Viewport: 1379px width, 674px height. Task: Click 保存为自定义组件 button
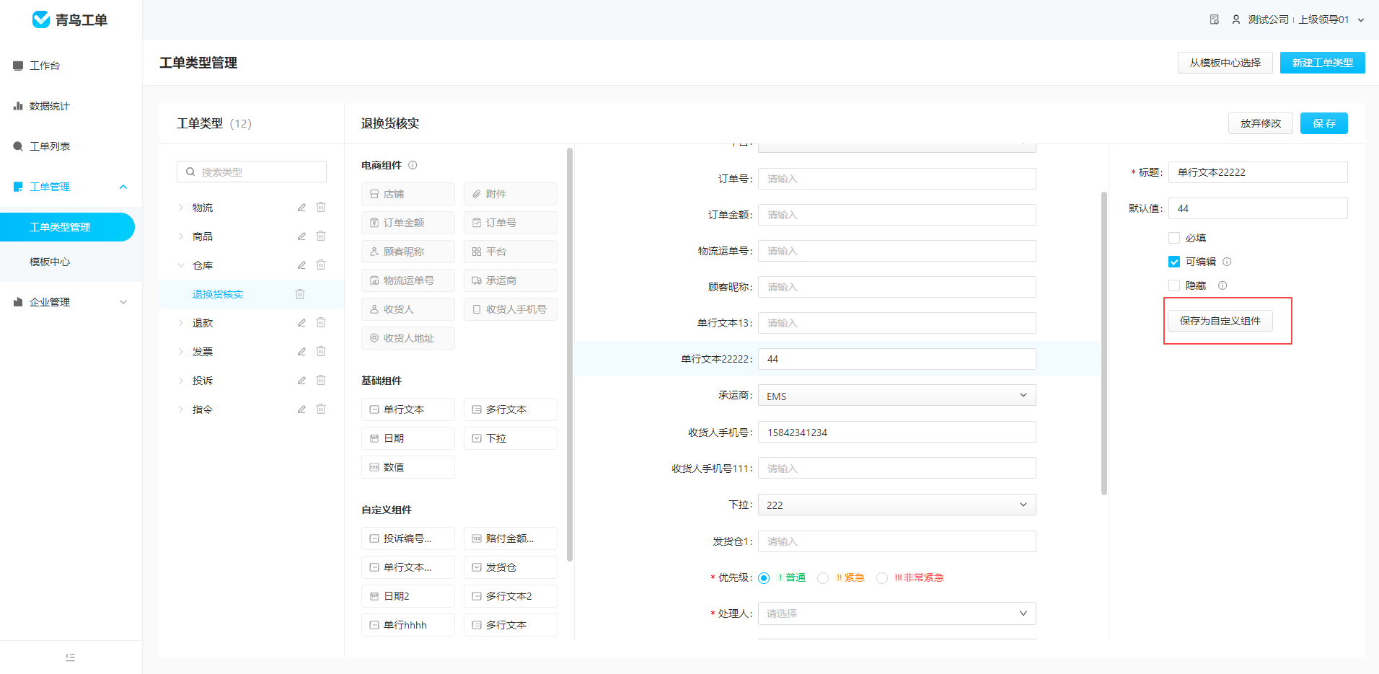coord(1220,321)
